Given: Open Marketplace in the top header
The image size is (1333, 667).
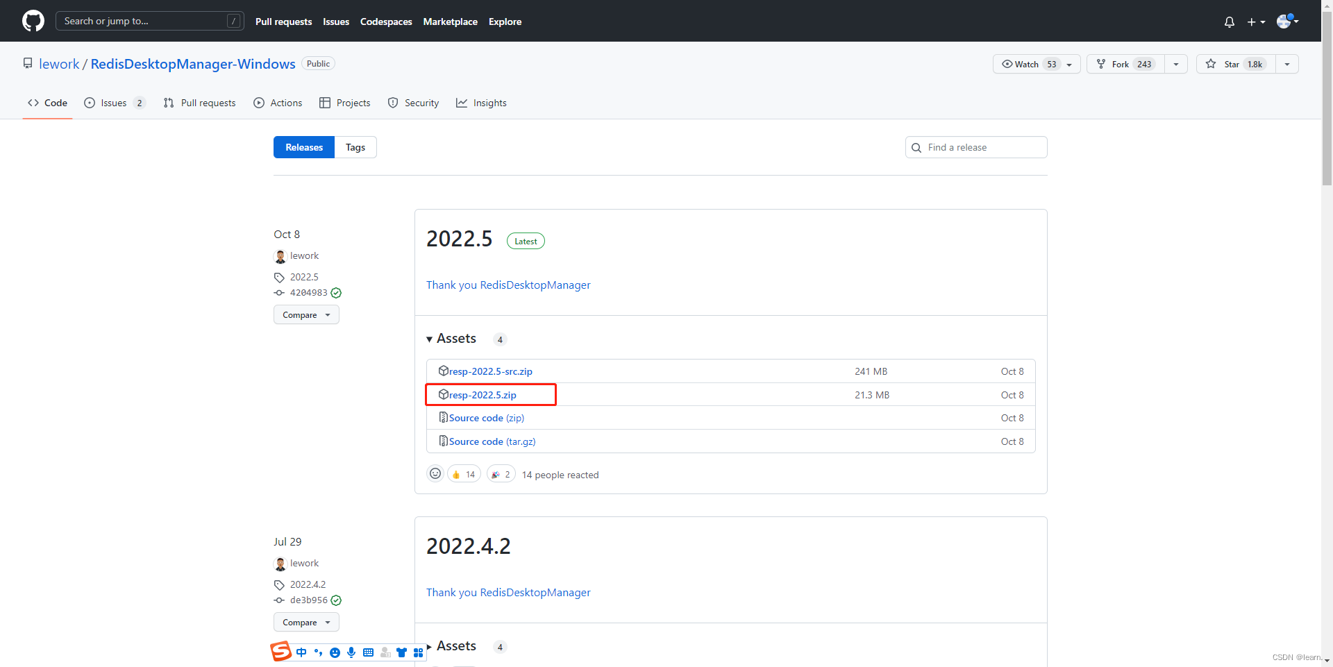Looking at the screenshot, I should [451, 22].
